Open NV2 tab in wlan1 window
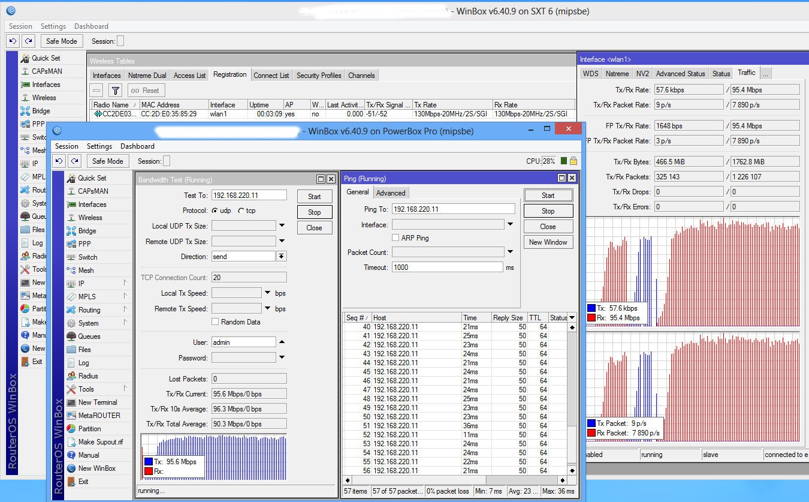The image size is (809, 502). [642, 74]
